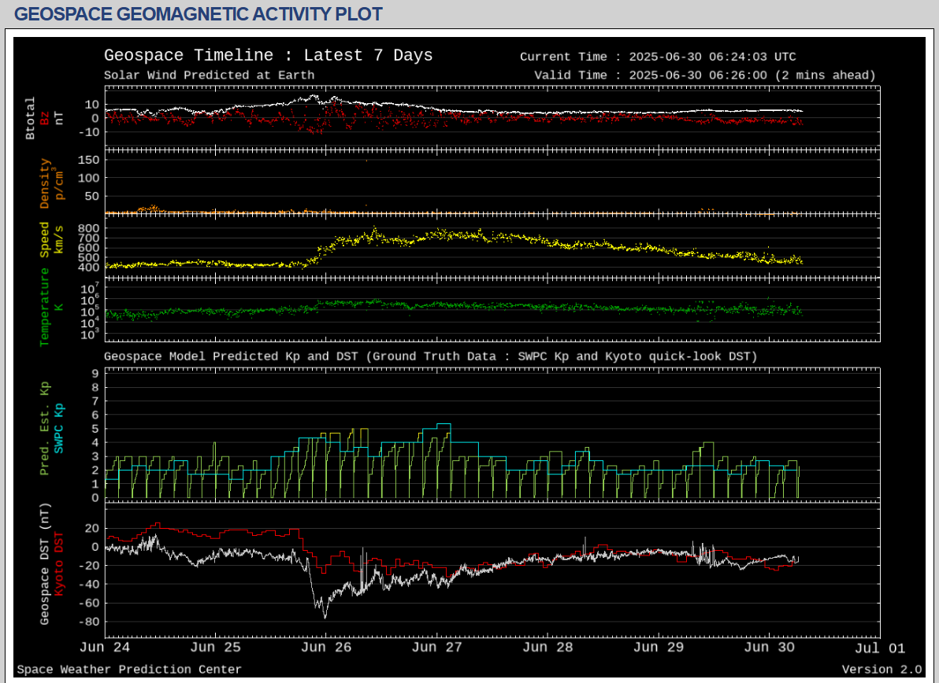The width and height of the screenshot is (939, 683).
Task: Click the white Btotal axis label
Action: 31,118
